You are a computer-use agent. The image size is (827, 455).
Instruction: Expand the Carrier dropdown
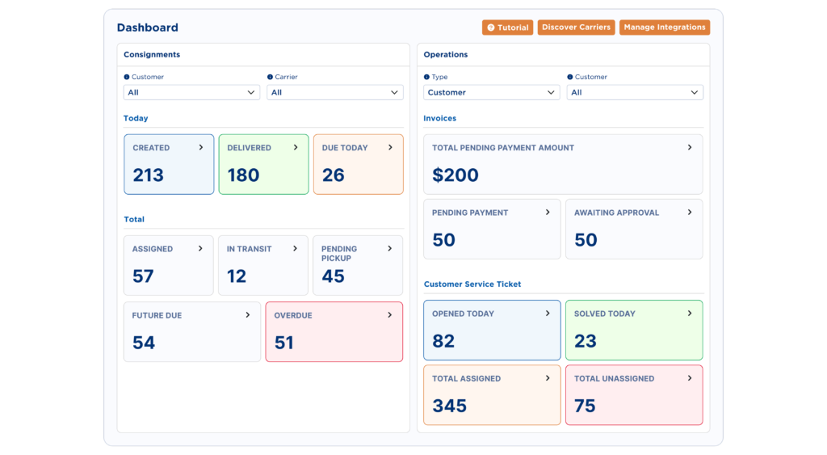point(334,93)
